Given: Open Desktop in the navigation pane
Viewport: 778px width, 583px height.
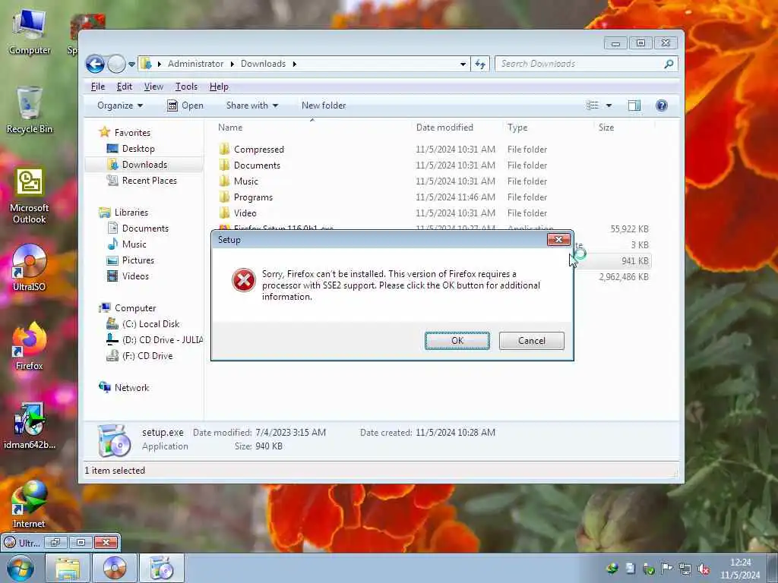Looking at the screenshot, I should tap(131, 149).
